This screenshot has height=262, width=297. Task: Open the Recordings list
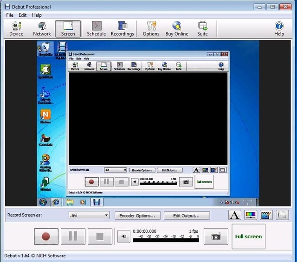[123, 29]
